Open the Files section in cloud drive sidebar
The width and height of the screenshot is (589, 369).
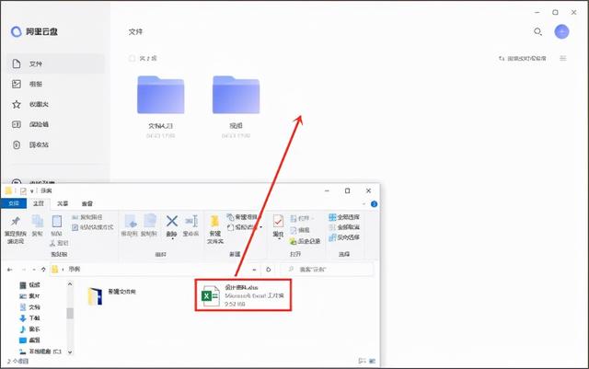click(55, 63)
